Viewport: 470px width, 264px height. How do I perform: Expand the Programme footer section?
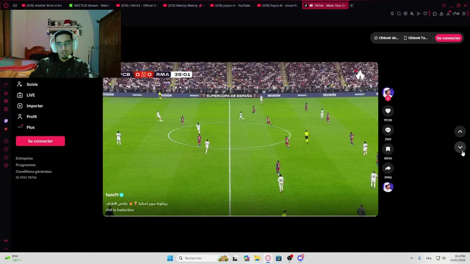click(x=26, y=165)
